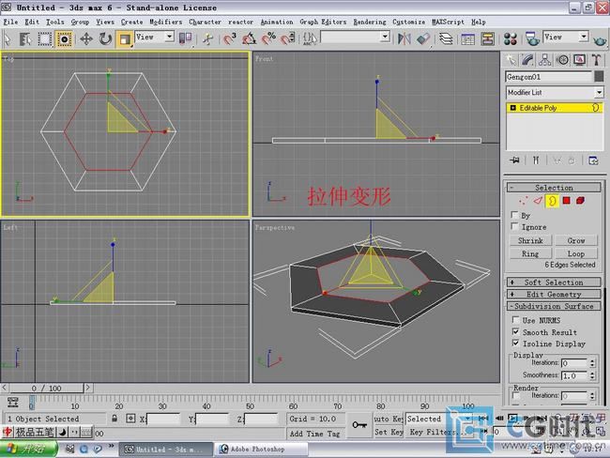This screenshot has height=458, width=610.
Task: Open the Rendering menu
Action: 370,22
